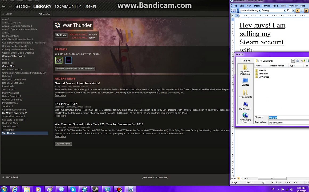Open the Word Insert menu
Viewport: 309px width, 192px height.
tap(257, 6)
